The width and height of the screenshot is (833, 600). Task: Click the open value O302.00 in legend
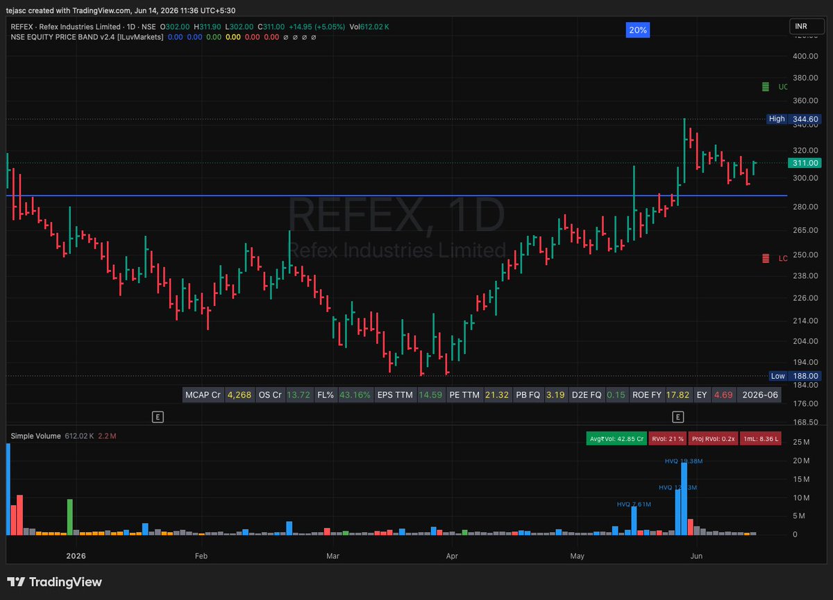click(x=174, y=26)
